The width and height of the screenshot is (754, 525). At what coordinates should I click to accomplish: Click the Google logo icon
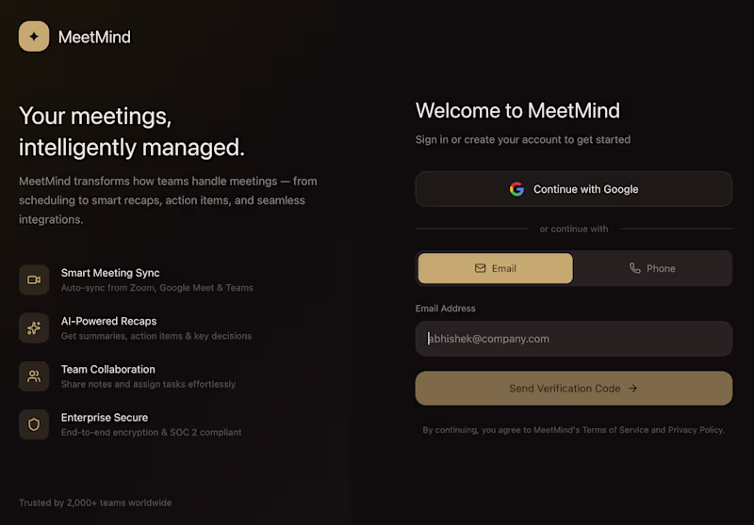click(x=516, y=189)
